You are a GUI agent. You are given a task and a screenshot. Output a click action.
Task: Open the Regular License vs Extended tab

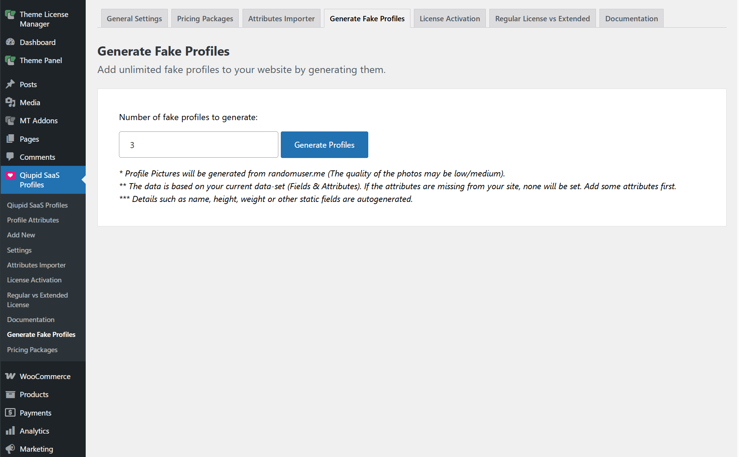[542, 18]
